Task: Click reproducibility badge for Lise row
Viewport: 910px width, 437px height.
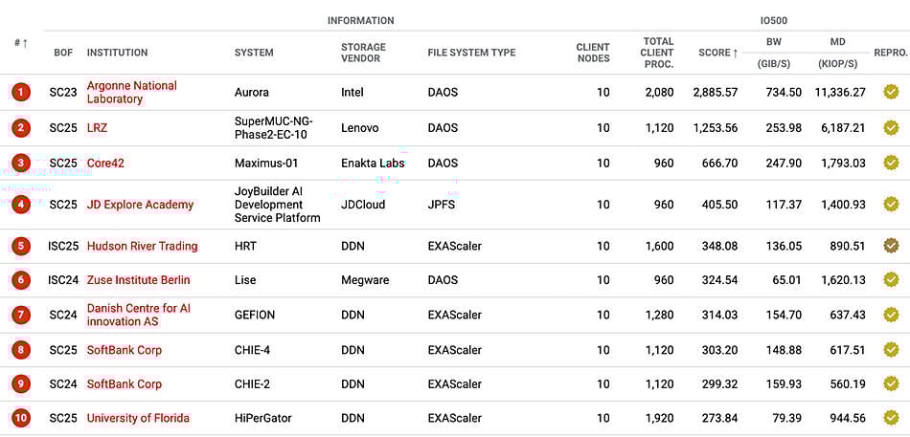Action: [891, 280]
